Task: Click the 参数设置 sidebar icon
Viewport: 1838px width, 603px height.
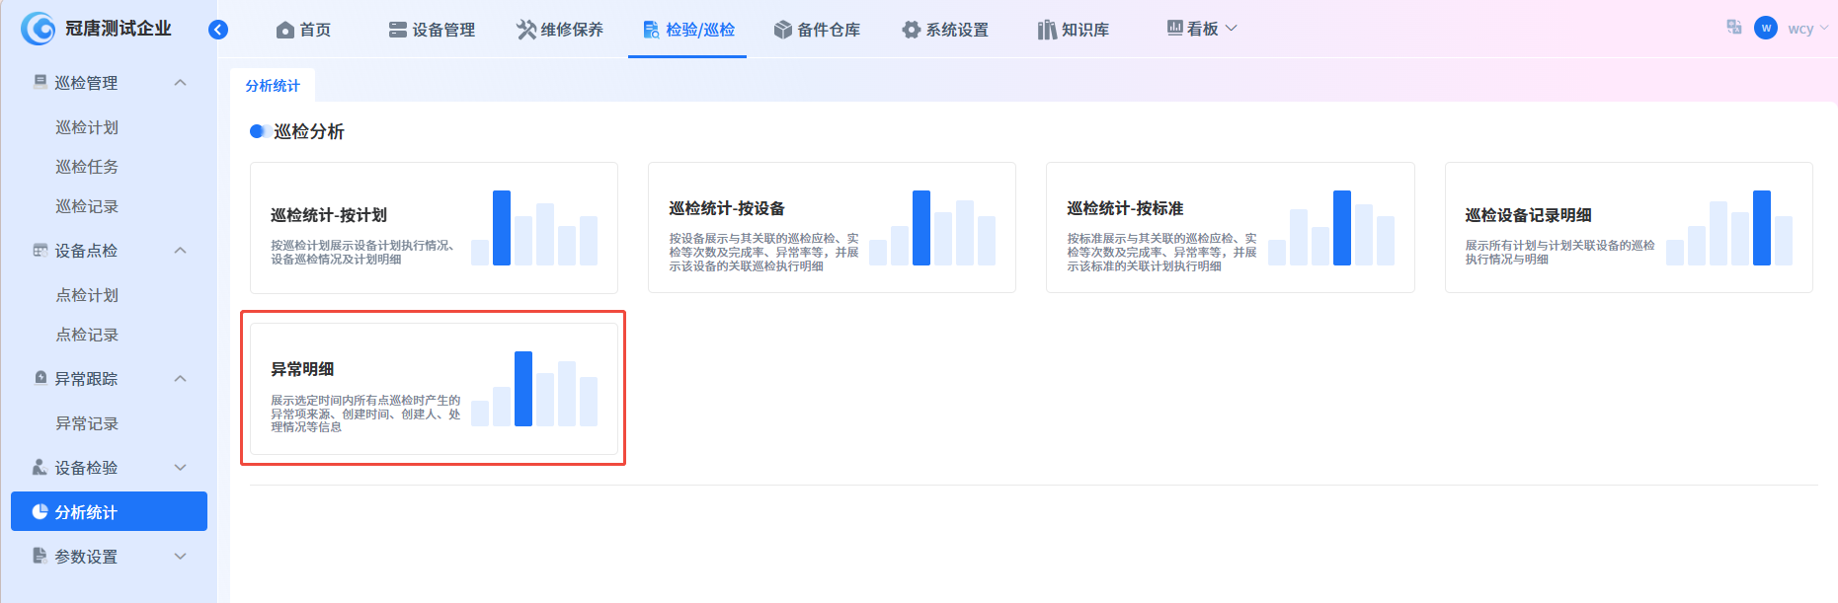Action: coord(40,556)
